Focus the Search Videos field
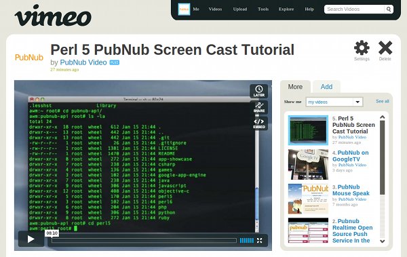407x257 pixels. click(354, 9)
